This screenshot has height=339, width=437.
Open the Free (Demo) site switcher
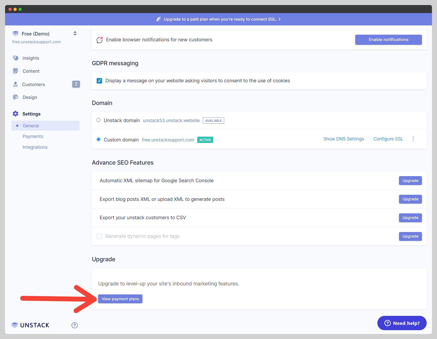(75, 33)
